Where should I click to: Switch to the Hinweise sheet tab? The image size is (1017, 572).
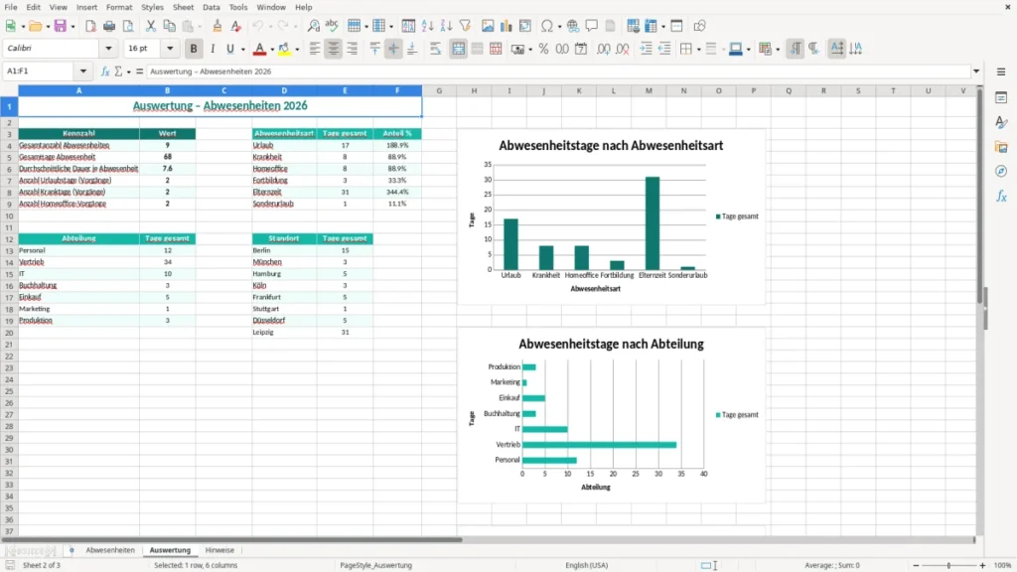pos(219,550)
